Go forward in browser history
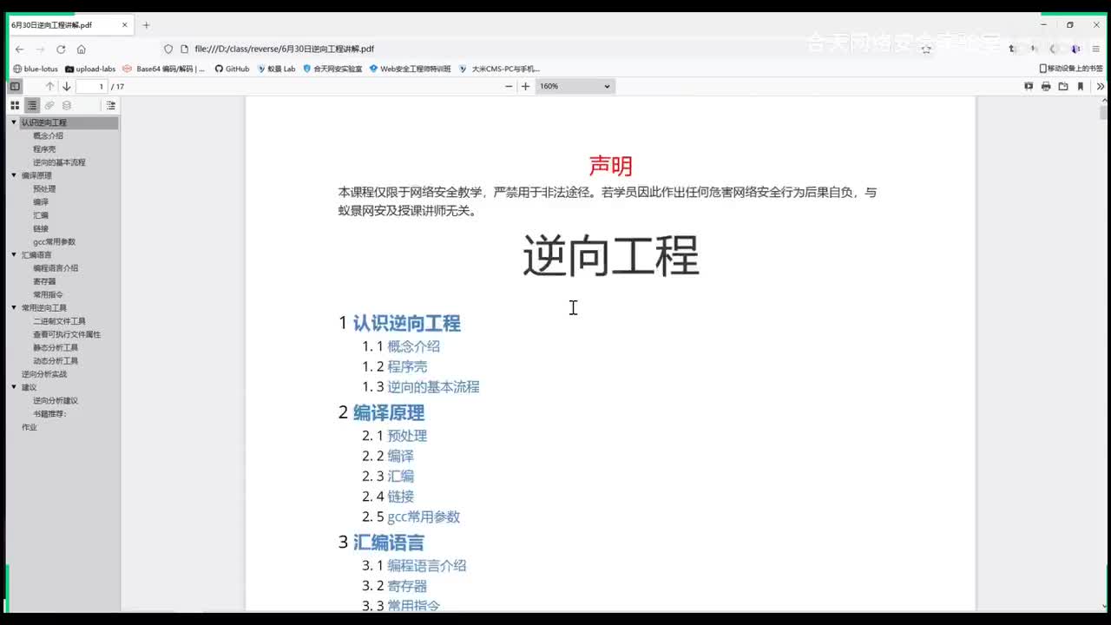Image resolution: width=1111 pixels, height=625 pixels. [x=40, y=49]
